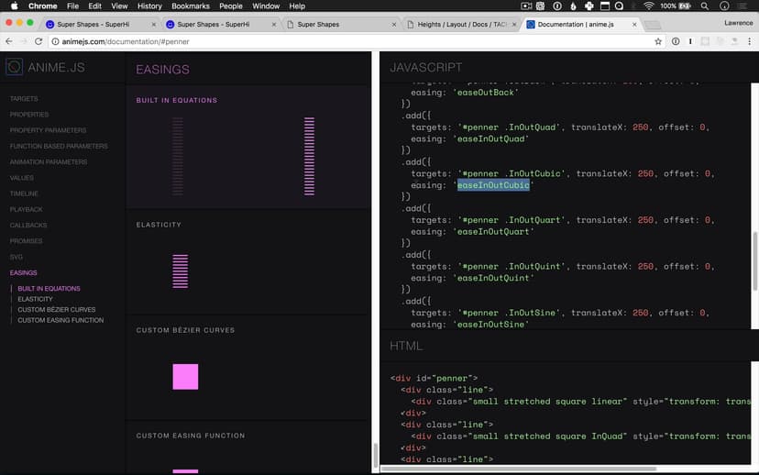
Task: Open the Bookmarks menu
Action: [191, 6]
